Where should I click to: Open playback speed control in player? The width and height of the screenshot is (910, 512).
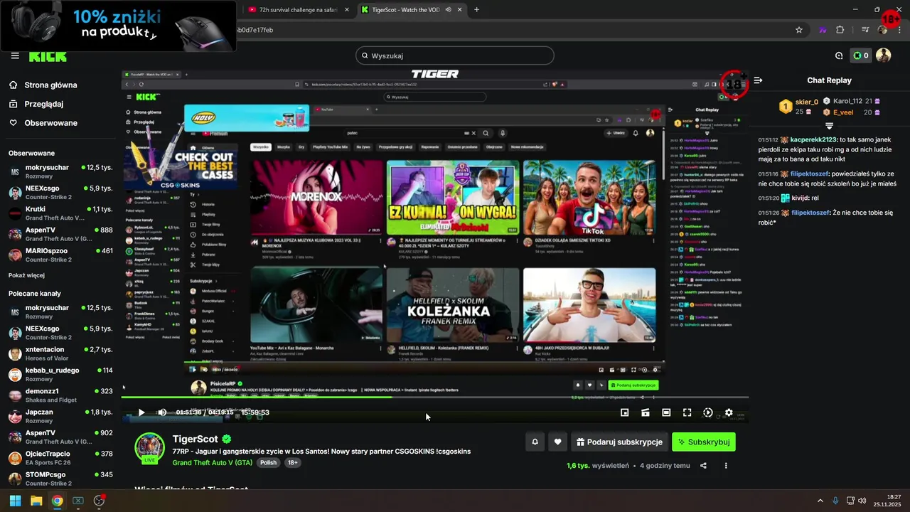pyautogui.click(x=707, y=412)
